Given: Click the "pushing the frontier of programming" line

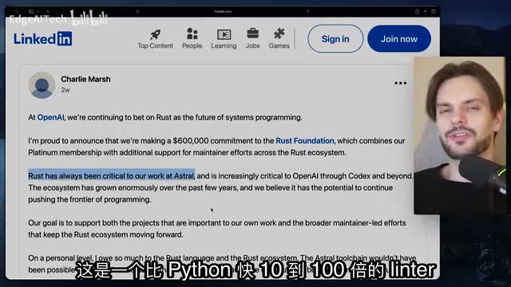Looking at the screenshot, I should 89,199.
